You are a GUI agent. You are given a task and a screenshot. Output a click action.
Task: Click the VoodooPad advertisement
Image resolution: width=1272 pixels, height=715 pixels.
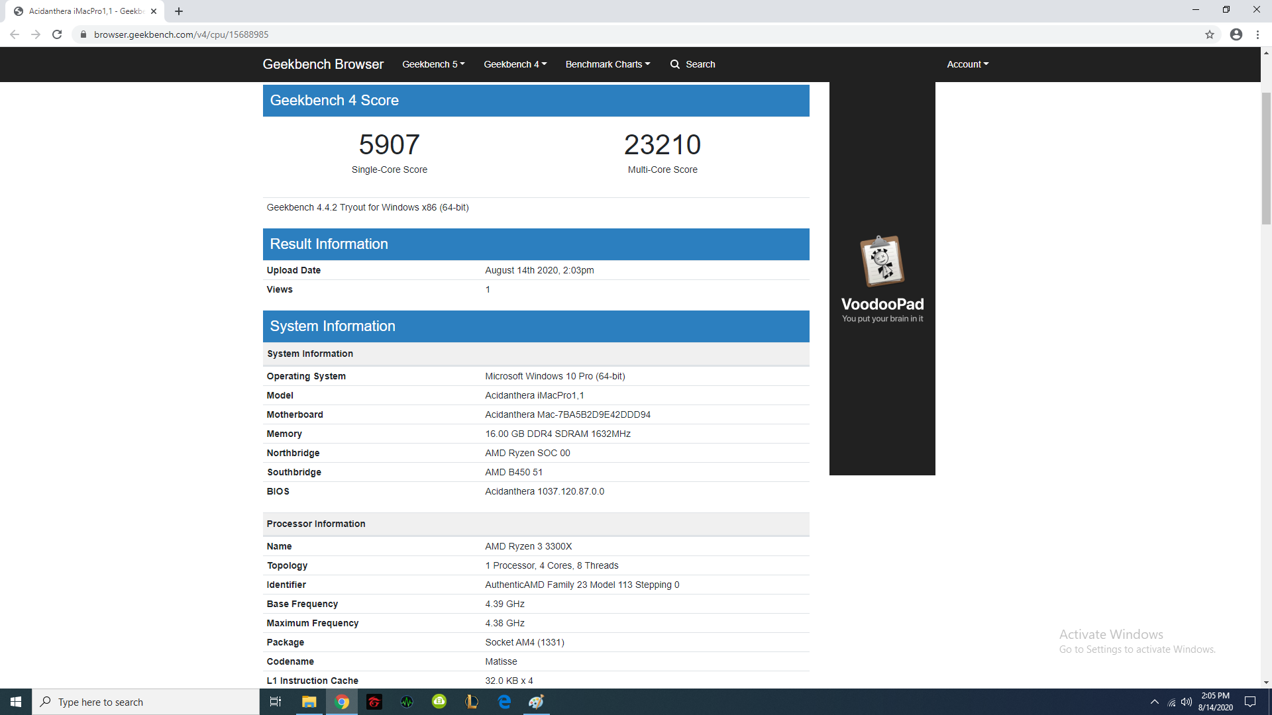[x=882, y=278]
